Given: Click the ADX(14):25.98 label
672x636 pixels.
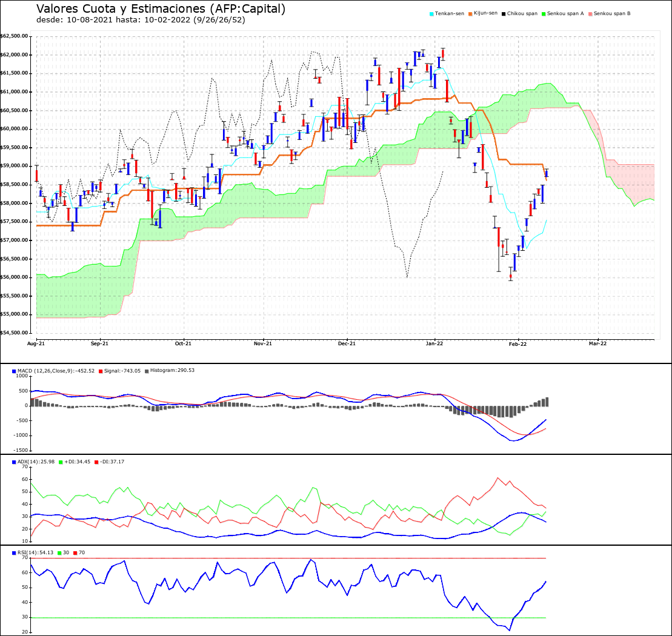Looking at the screenshot, I should pos(36,462).
